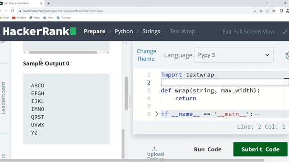The height and width of the screenshot is (162, 289).
Task: Reload the page with the refresh icon
Action: pos(13,11)
